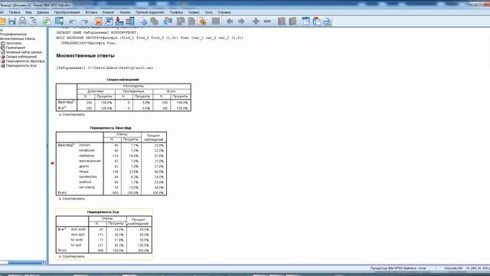This screenshot has width=490, height=276.
Task: Click the Hide item book icon
Action: [x=292, y=21]
